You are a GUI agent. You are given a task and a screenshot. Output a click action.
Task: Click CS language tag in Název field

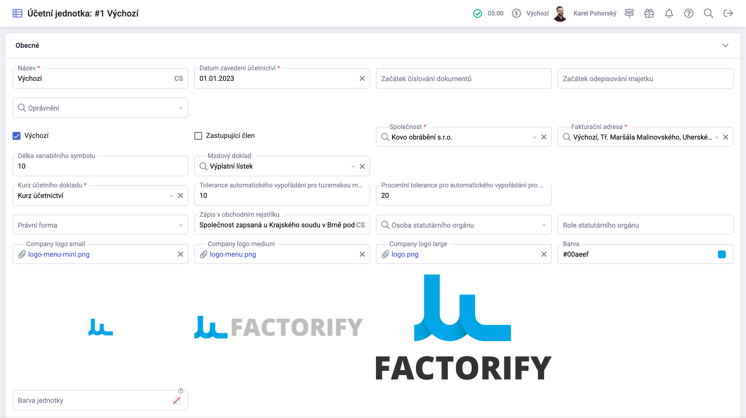(x=179, y=79)
